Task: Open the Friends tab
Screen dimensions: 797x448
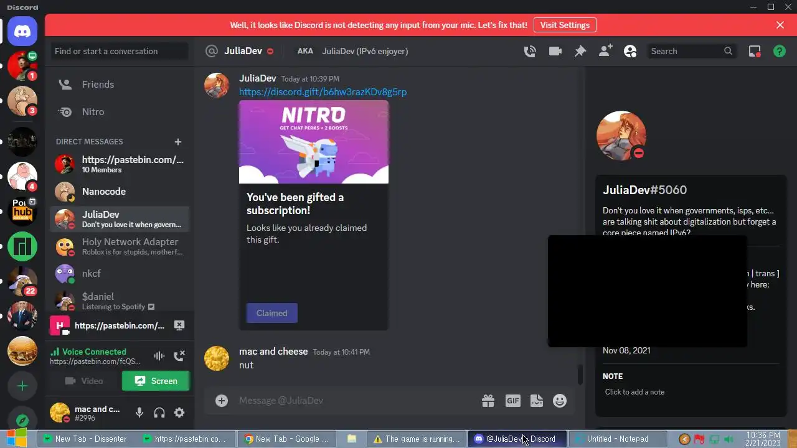Action: [120, 85]
